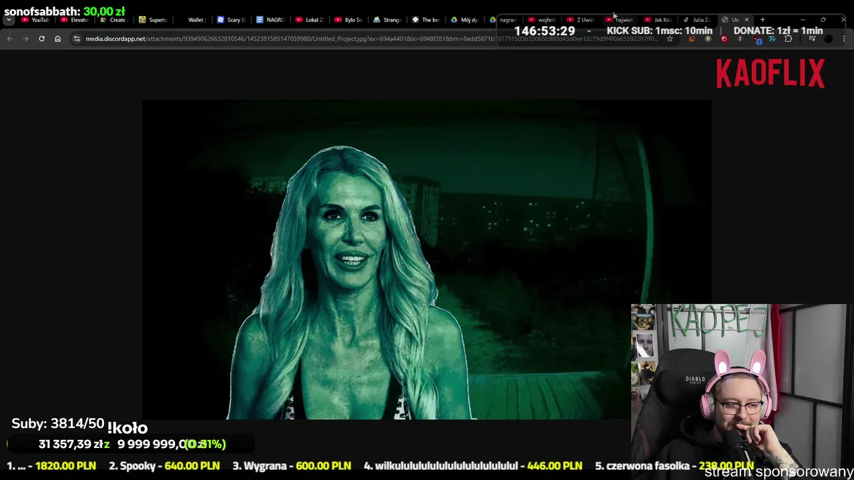Open the browser home page icon
Image resolution: width=854 pixels, height=480 pixels.
tap(57, 39)
